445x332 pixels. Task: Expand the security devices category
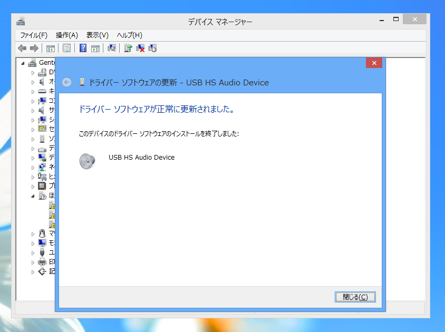coord(33,130)
